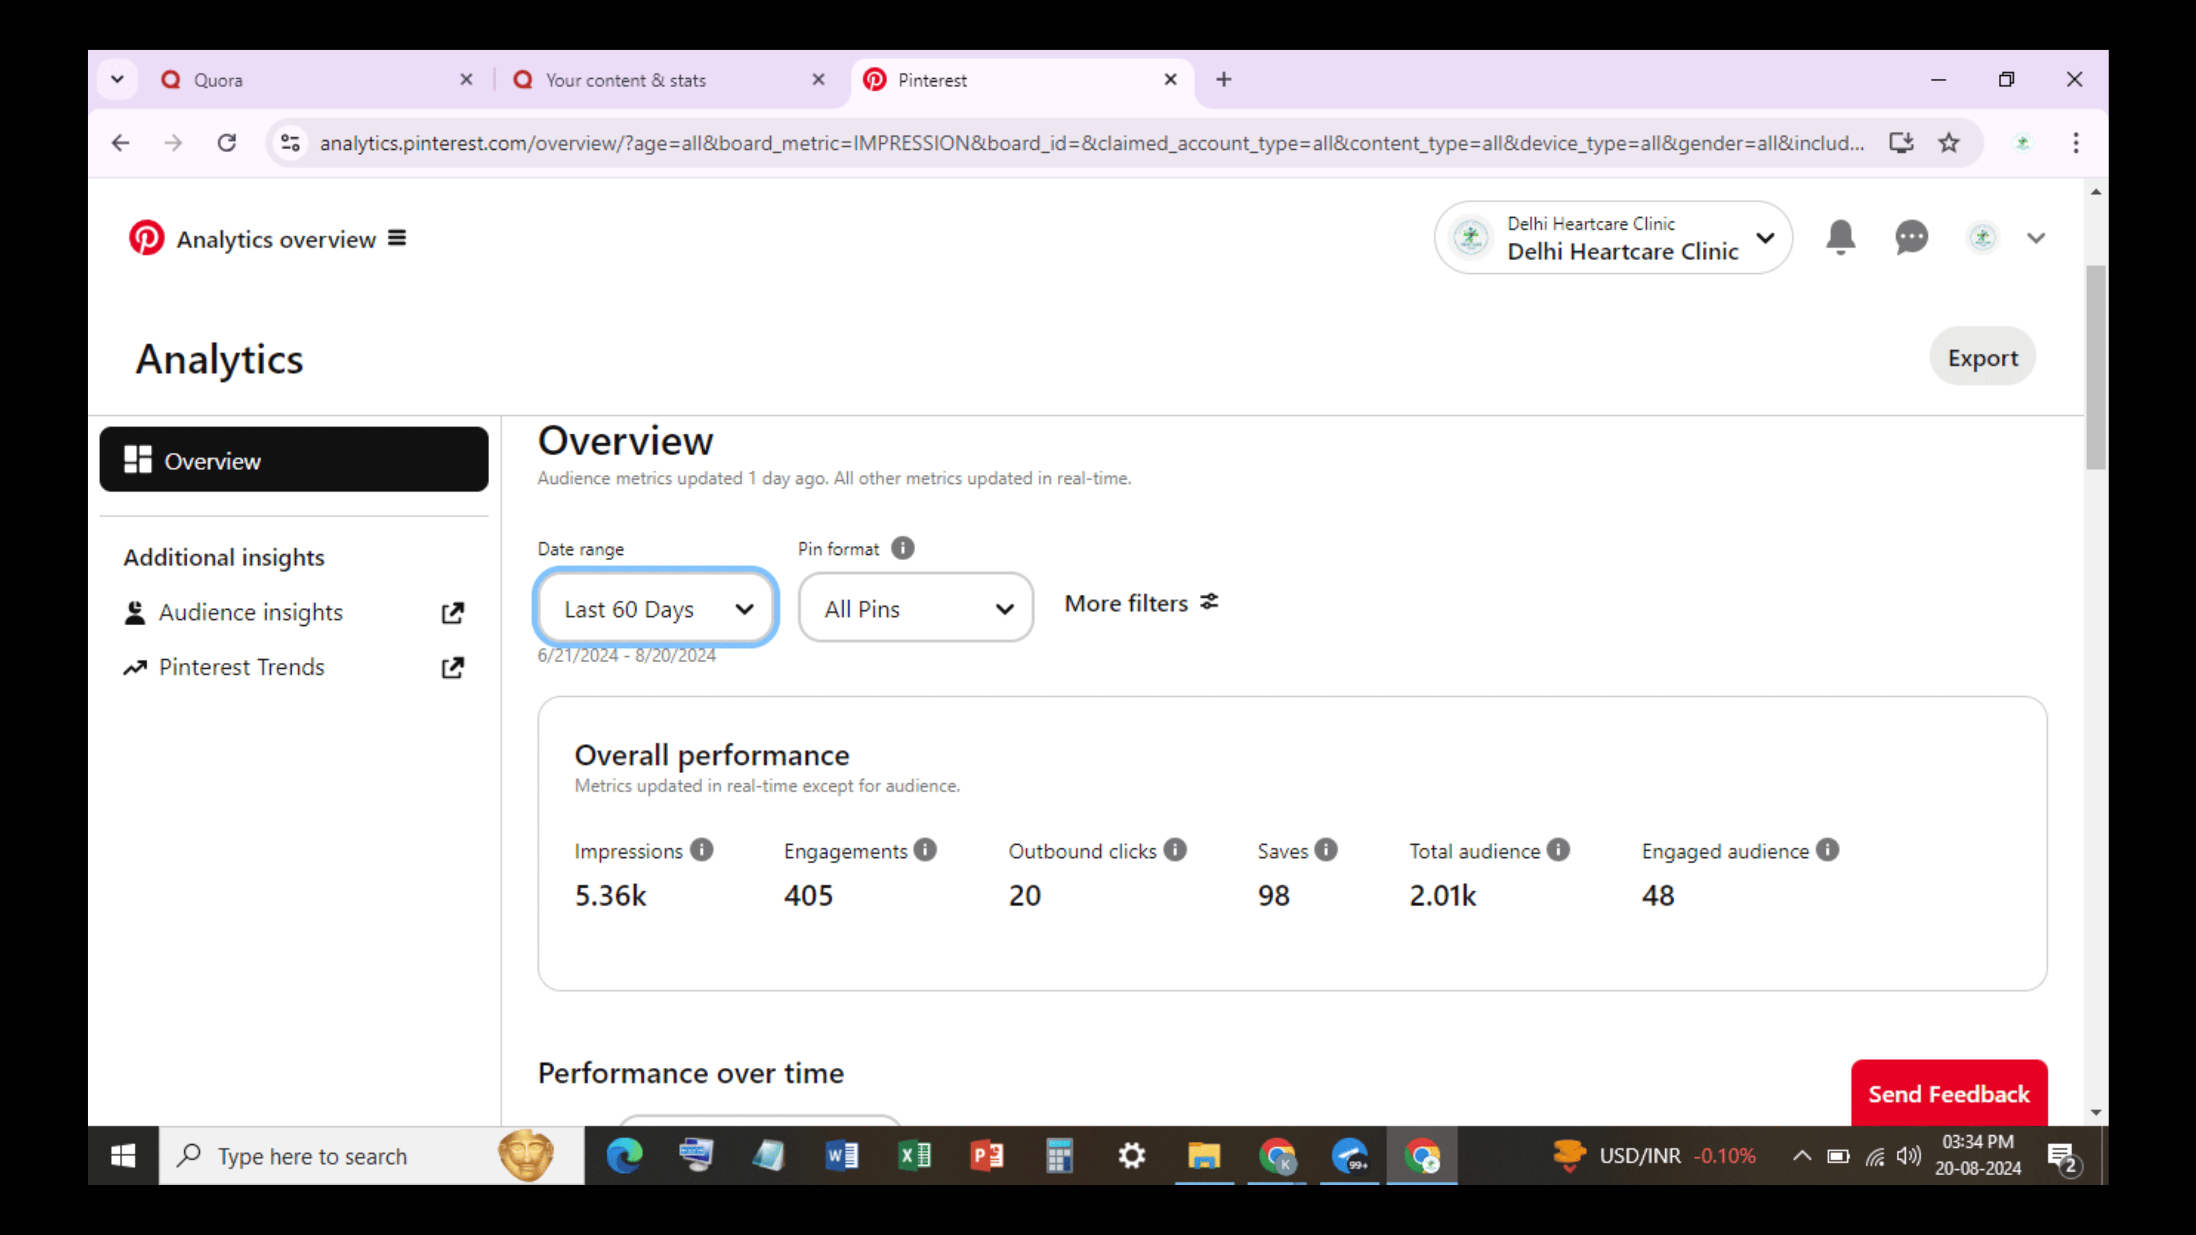Open the Last 60 Days date range dropdown
The width and height of the screenshot is (2196, 1235).
(655, 608)
